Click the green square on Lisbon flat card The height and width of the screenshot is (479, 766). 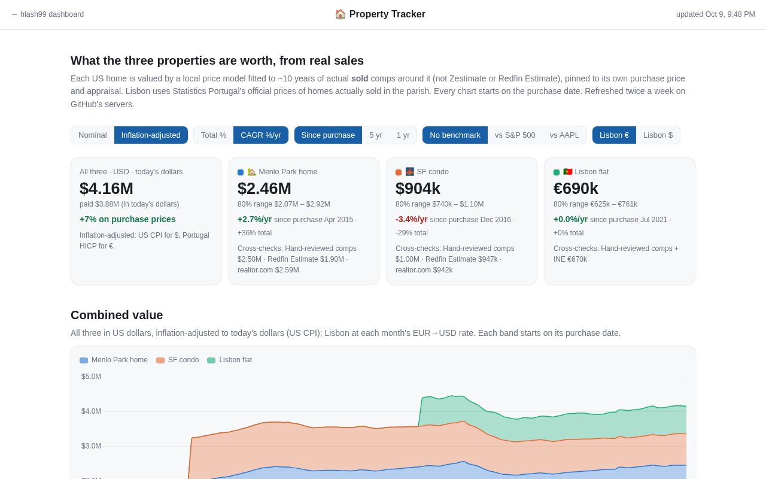(557, 172)
